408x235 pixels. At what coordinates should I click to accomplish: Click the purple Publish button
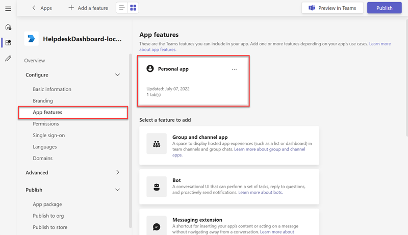(x=385, y=8)
